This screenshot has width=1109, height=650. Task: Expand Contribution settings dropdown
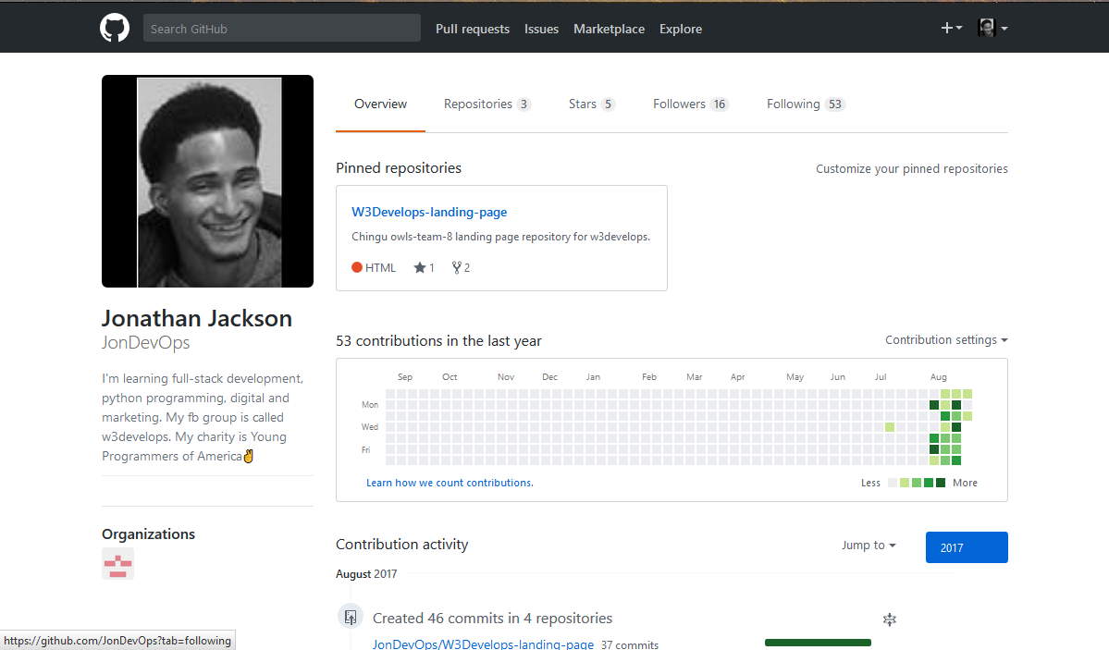(946, 340)
